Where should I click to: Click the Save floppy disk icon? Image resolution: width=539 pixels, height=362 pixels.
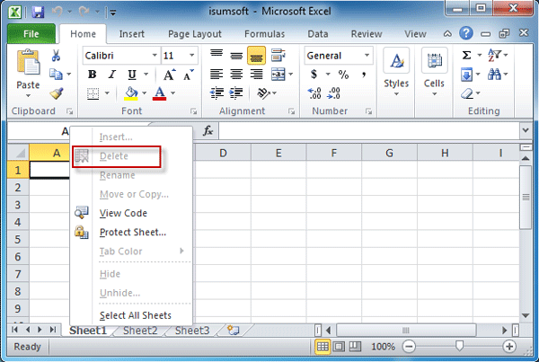(38, 12)
